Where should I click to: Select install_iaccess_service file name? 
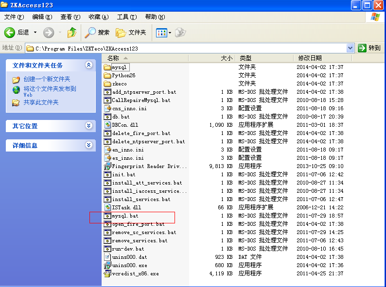click(149, 191)
